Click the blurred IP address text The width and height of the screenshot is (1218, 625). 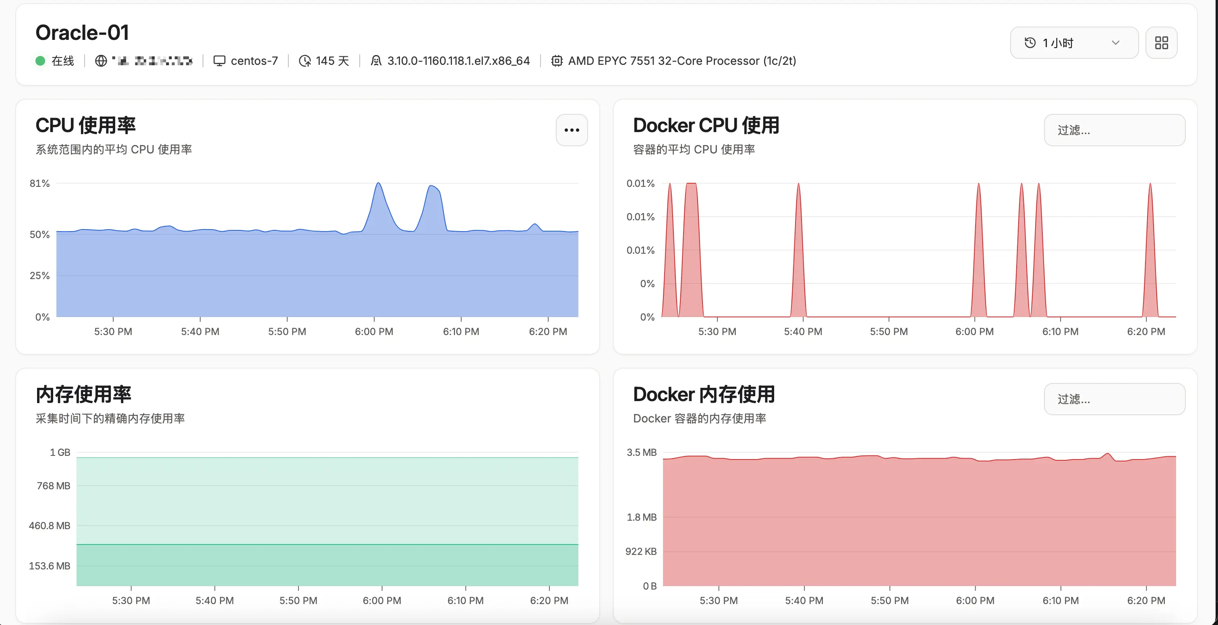click(152, 60)
